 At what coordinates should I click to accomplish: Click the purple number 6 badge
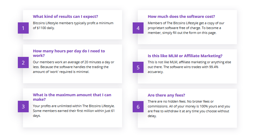point(138,107)
